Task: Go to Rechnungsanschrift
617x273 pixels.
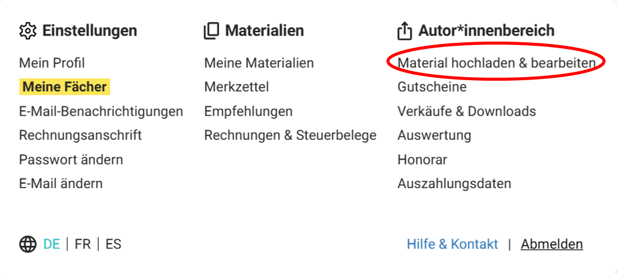Action: (80, 136)
